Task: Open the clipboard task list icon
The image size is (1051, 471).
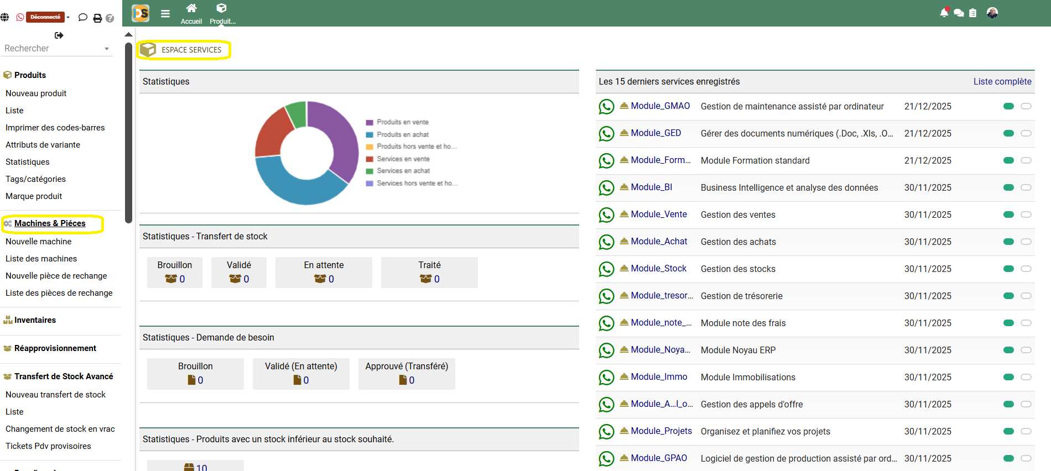Action: (972, 13)
